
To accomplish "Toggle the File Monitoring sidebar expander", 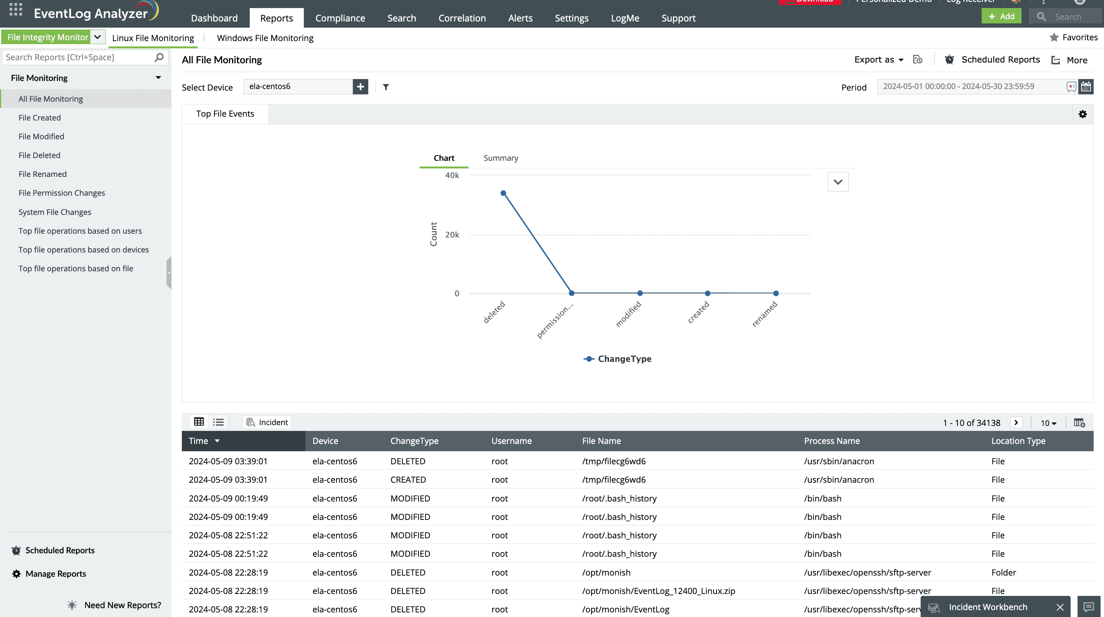I will (158, 77).
